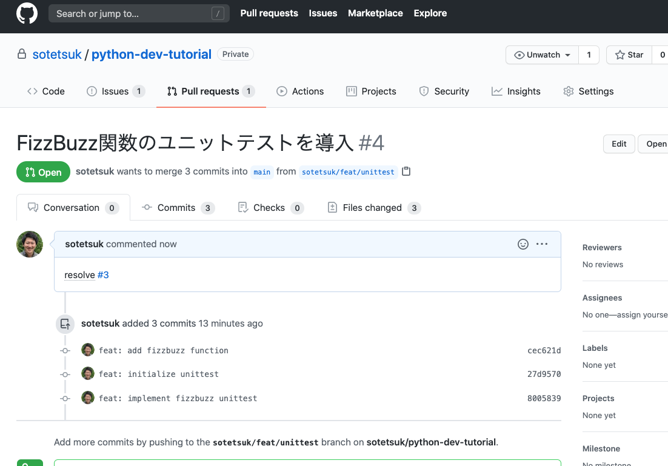Viewport: 668px width, 466px height.
Task: Open comment options with the kebab menu
Action: [542, 244]
